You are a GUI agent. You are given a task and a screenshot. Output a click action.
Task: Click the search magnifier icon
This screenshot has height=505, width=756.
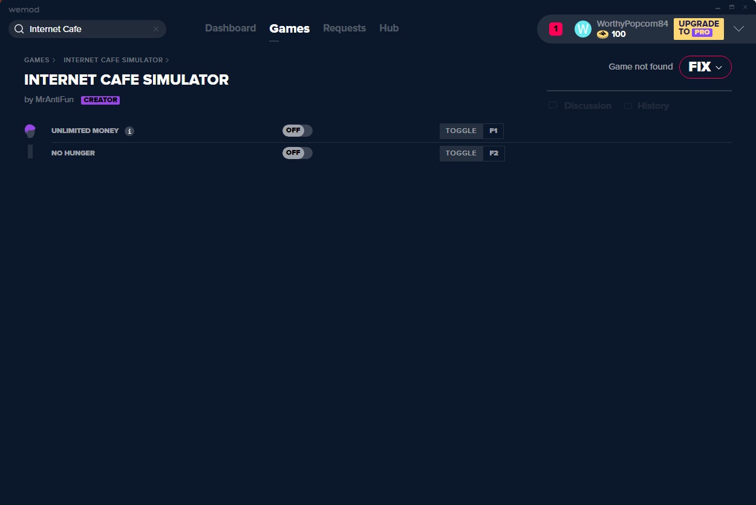(x=19, y=29)
